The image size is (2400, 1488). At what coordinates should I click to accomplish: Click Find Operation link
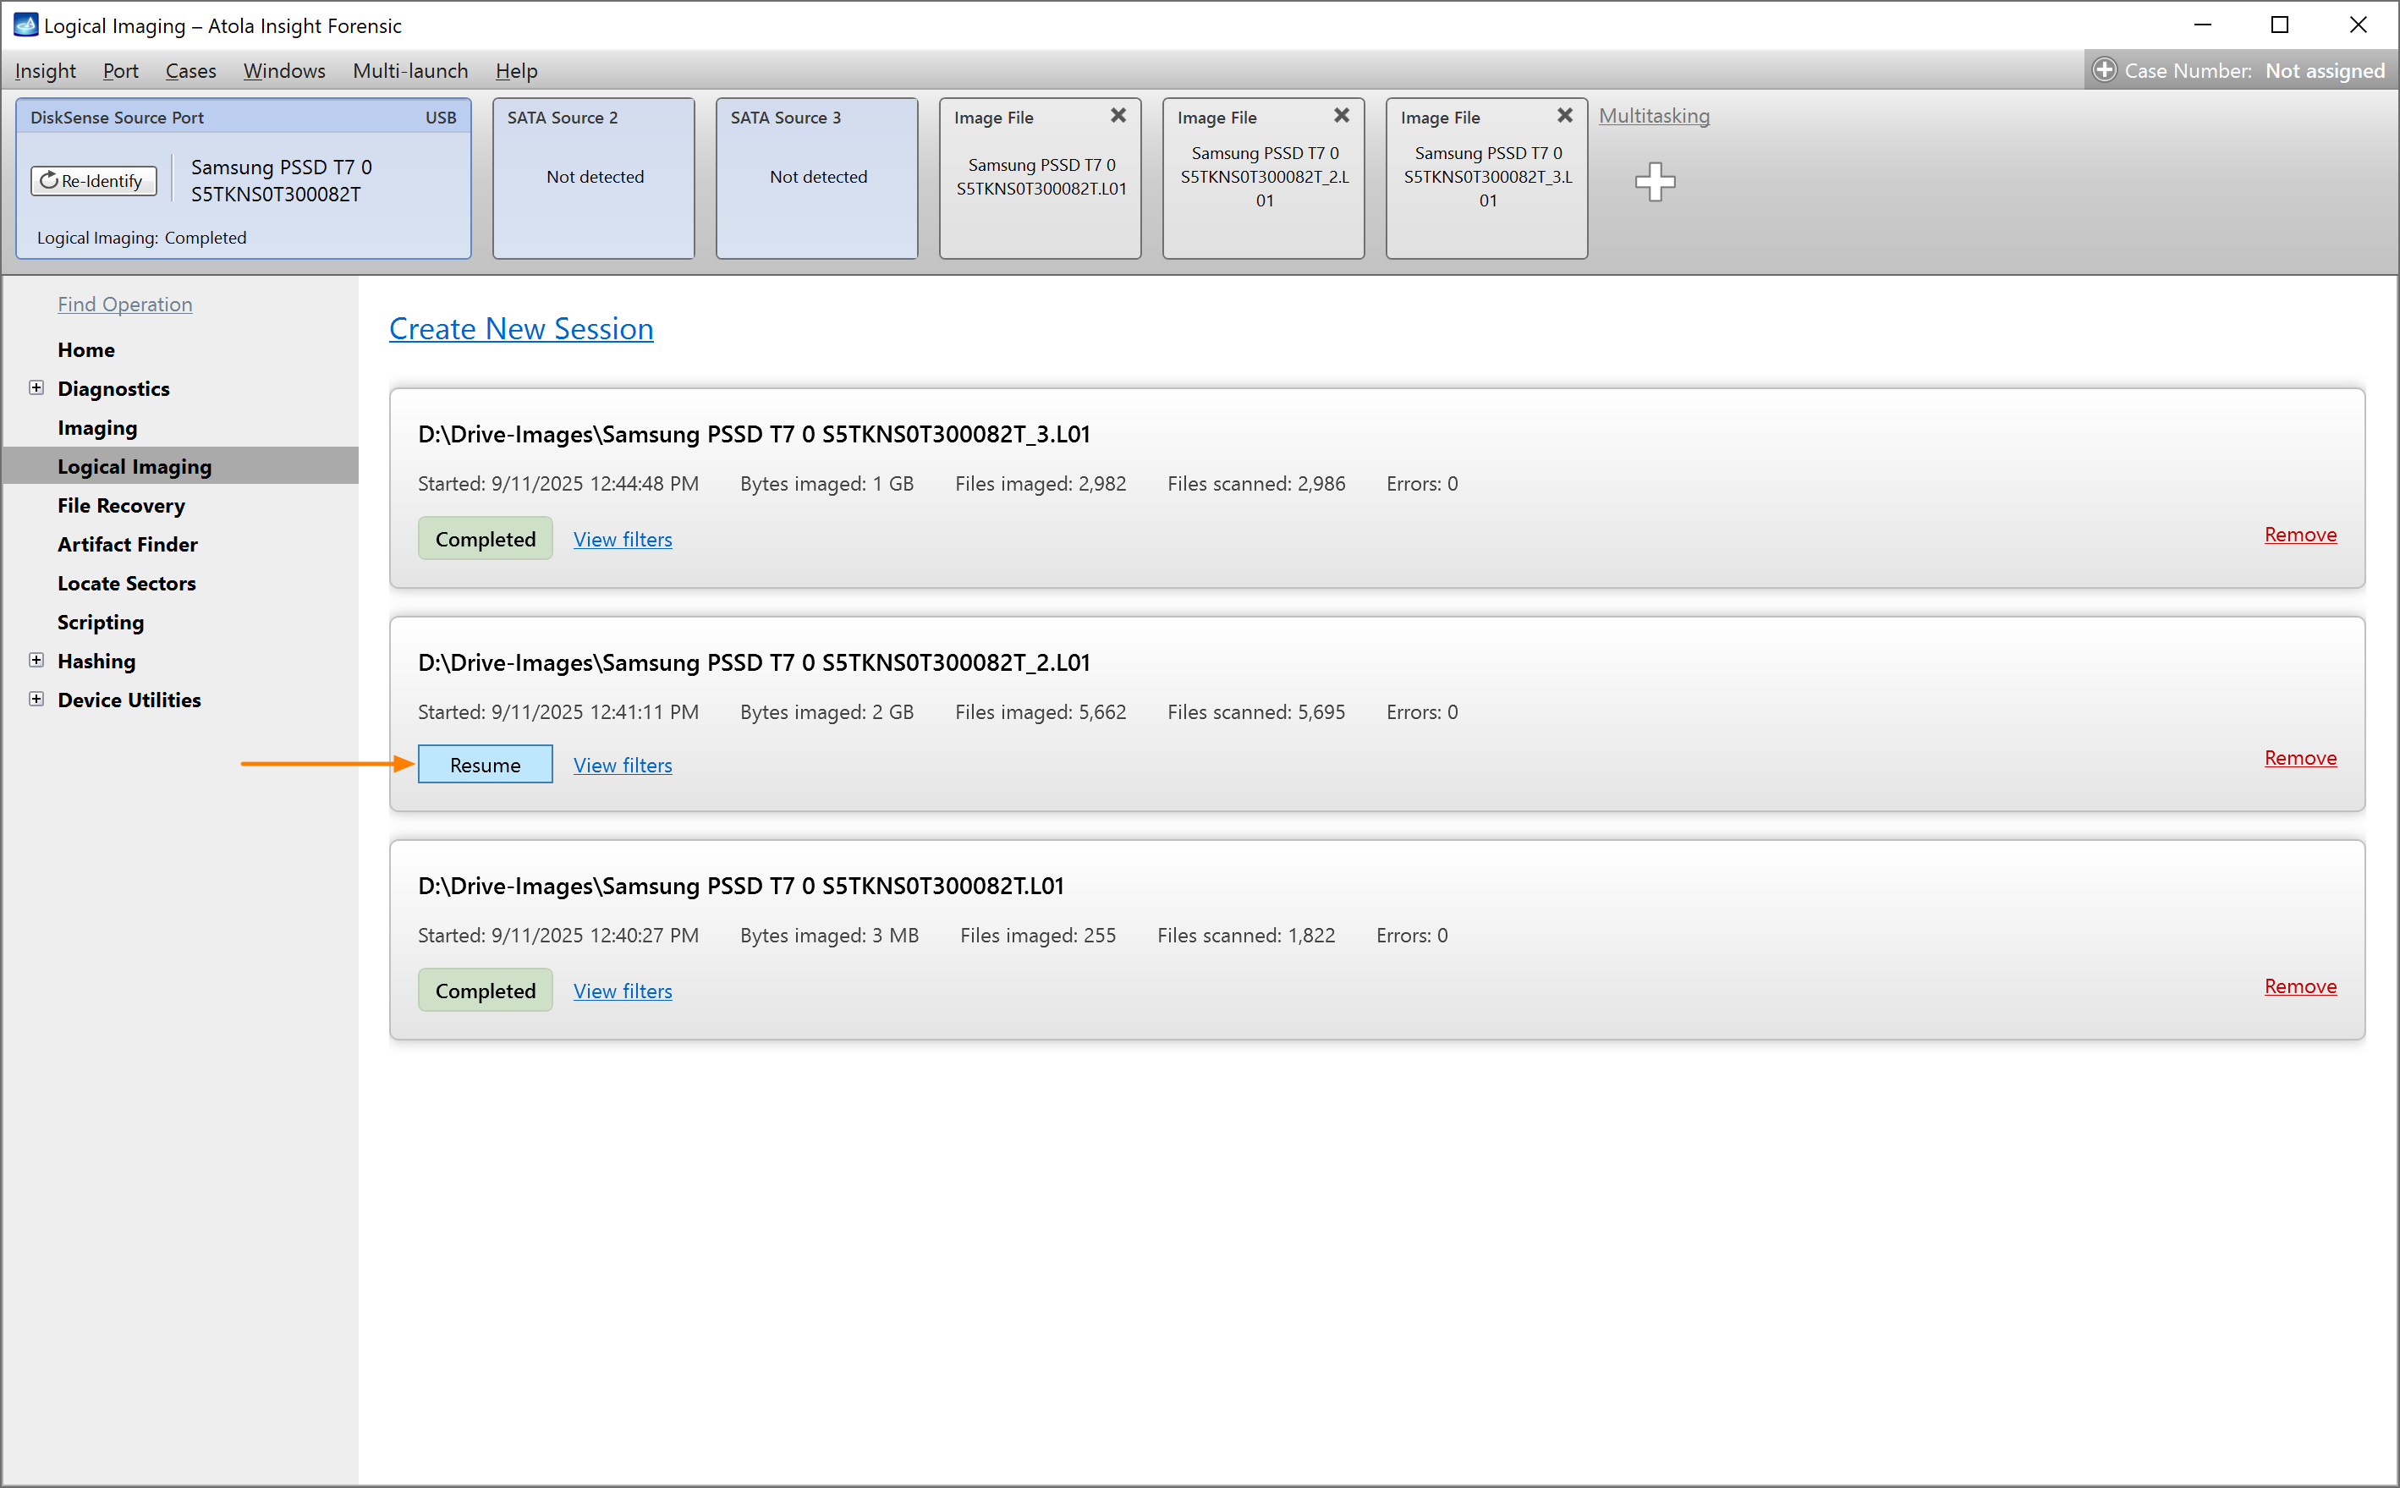point(125,304)
